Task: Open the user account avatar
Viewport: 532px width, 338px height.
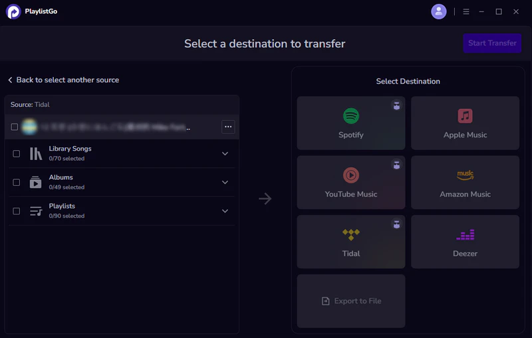Action: coord(439,11)
